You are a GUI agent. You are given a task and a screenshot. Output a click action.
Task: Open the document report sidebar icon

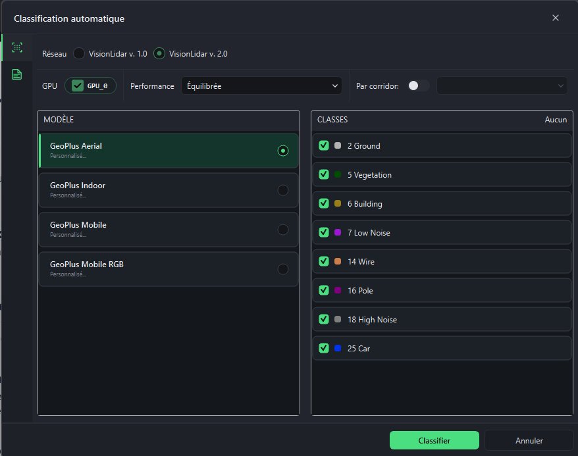(x=17, y=74)
